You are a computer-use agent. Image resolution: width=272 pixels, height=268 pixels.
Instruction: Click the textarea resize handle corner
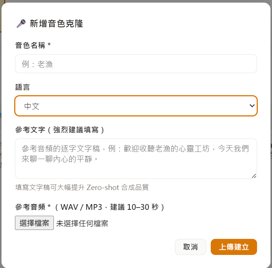pyautogui.click(x=254, y=176)
